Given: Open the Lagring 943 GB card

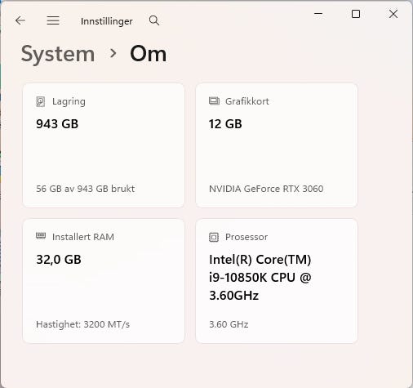Looking at the screenshot, I should [x=104, y=145].
